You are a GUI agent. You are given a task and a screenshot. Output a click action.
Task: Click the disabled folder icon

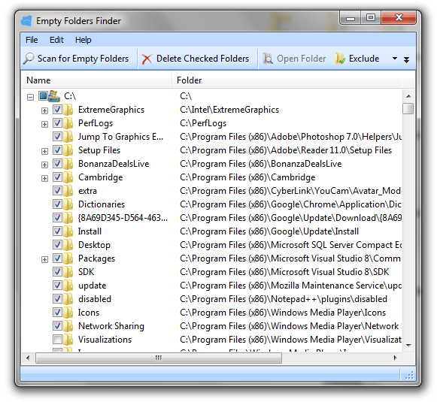(68, 299)
